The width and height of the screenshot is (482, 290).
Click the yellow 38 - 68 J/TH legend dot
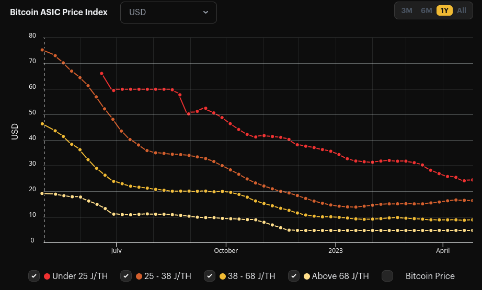pos(223,276)
